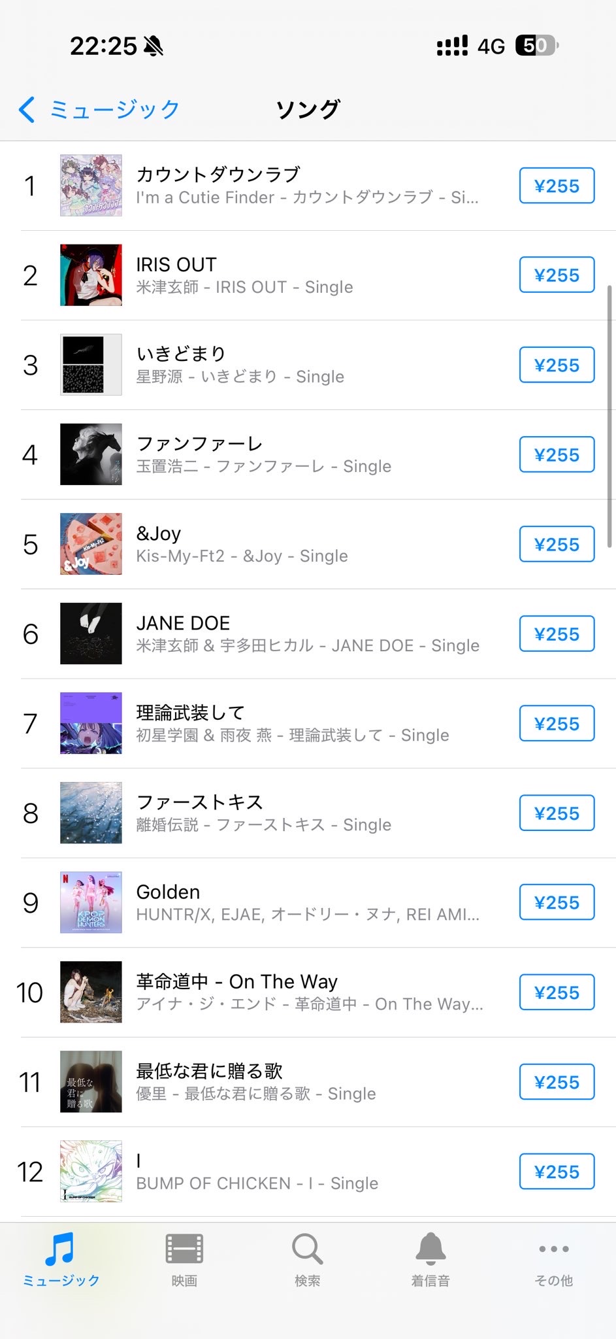The image size is (616, 1339).
Task: Purchase ファンファーレ with its ¥255 button
Action: [557, 454]
